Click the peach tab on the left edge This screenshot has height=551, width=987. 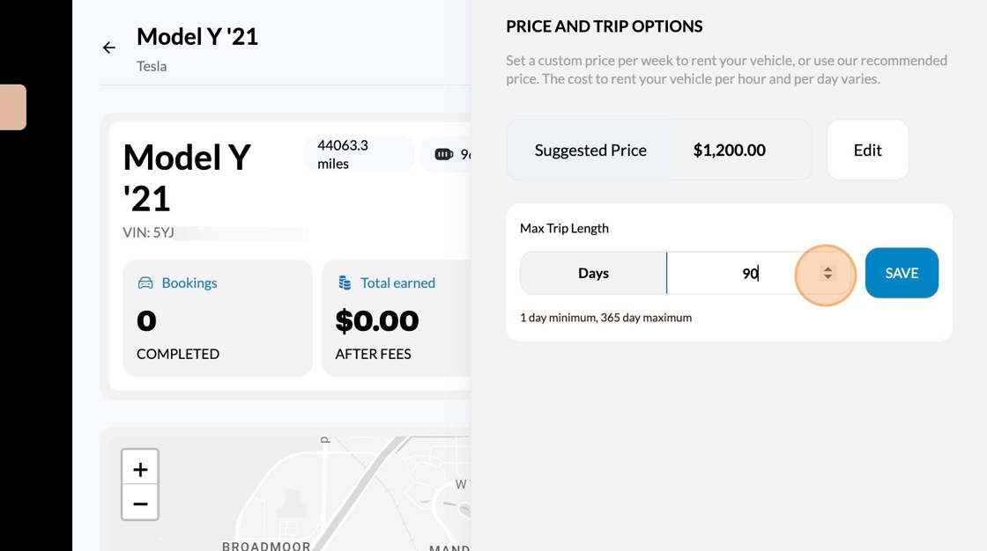[13, 107]
